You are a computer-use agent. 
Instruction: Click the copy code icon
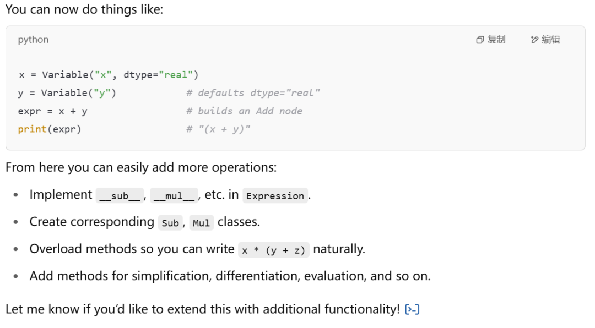point(480,40)
